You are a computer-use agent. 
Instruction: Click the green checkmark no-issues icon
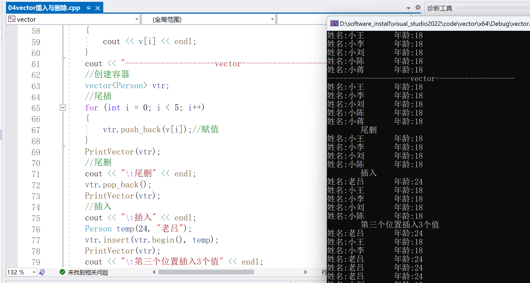(x=62, y=272)
